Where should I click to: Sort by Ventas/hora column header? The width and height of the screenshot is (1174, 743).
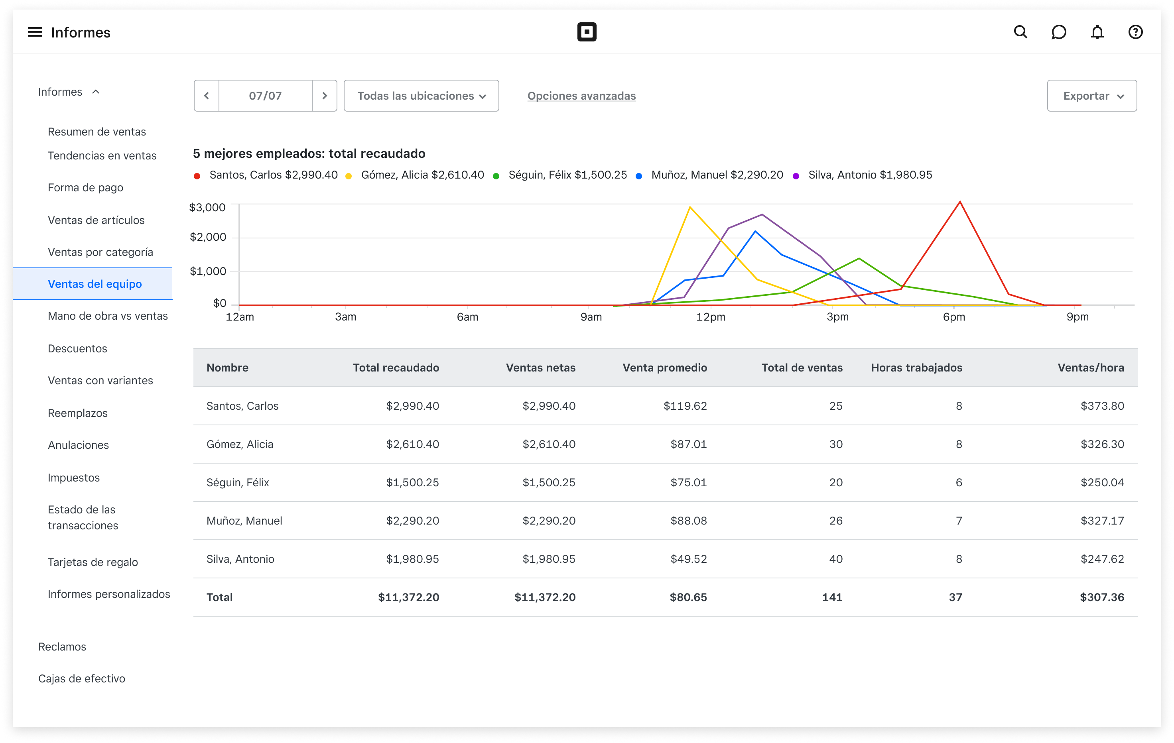point(1091,368)
